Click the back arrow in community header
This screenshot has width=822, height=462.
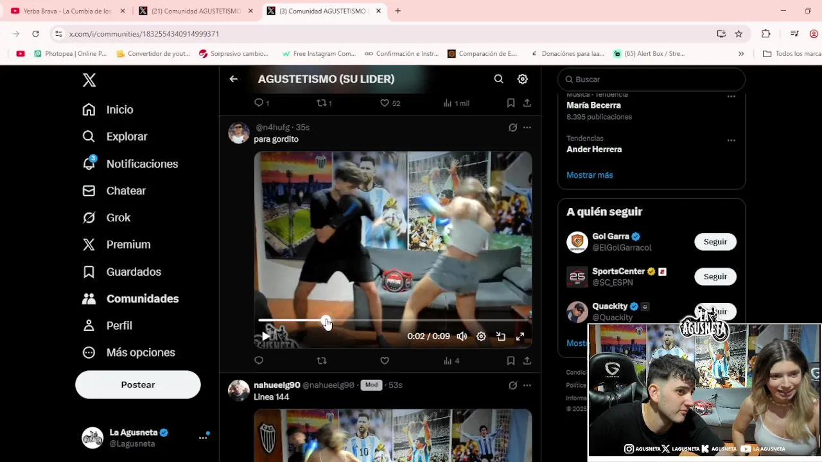[x=234, y=79]
